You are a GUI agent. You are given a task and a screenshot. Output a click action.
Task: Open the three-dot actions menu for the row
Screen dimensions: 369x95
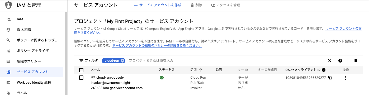point(346,78)
